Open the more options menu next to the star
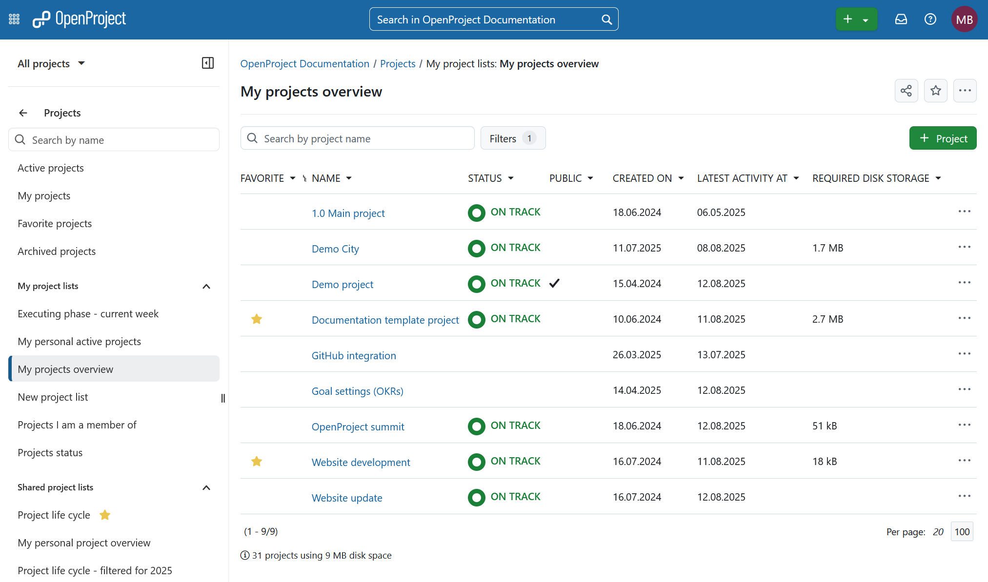This screenshot has width=988, height=582. (x=965, y=91)
